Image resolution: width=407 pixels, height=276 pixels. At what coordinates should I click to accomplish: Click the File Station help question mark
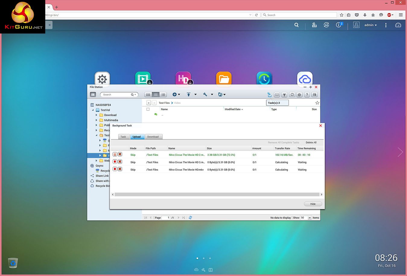pos(307,95)
